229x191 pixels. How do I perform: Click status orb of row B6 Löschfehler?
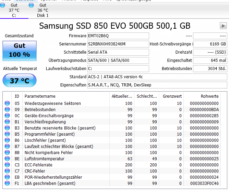(7, 140)
